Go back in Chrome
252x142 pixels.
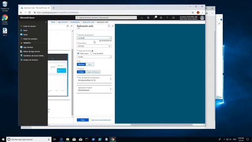point(21,12)
